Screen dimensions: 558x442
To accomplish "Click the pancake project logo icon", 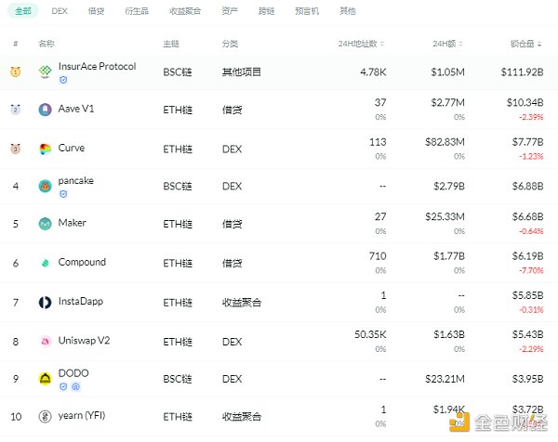I will (45, 186).
